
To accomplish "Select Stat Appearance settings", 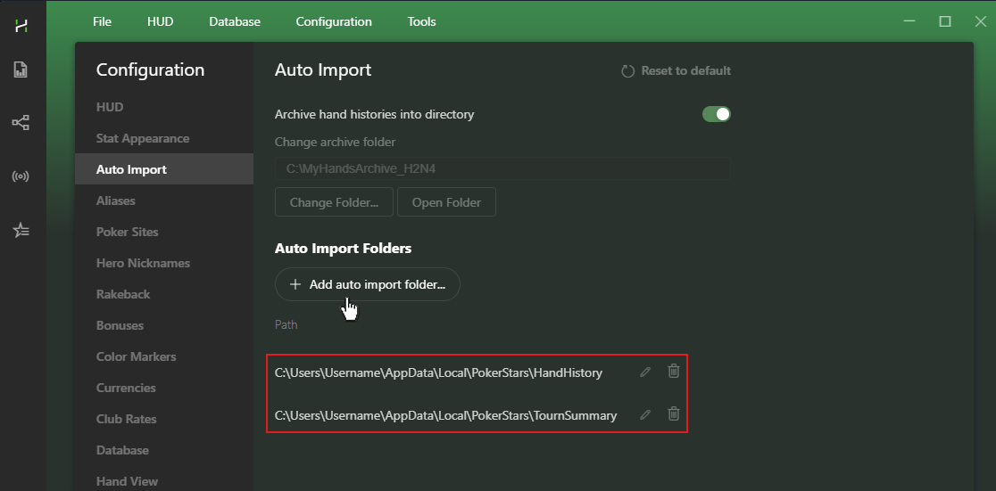I will [x=164, y=138].
